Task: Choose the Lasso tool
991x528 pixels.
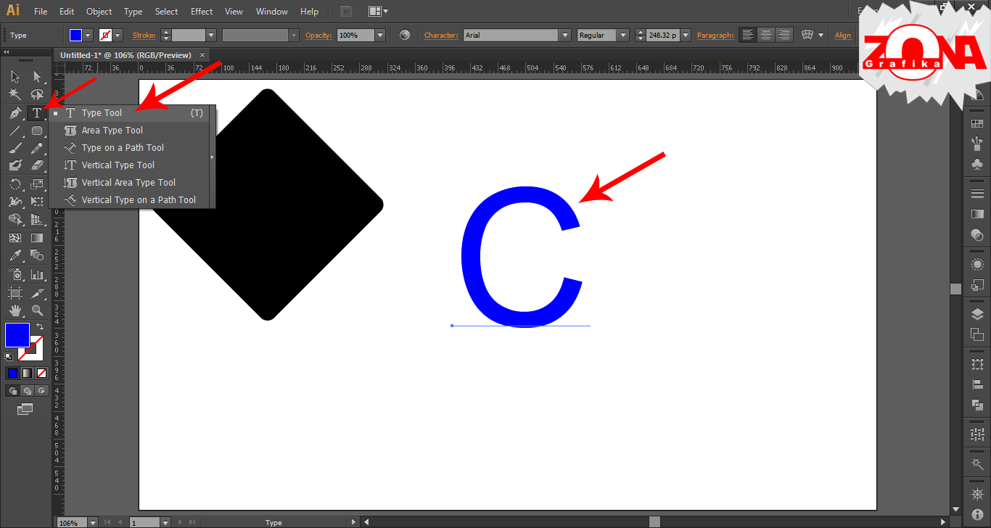Action: (37, 94)
